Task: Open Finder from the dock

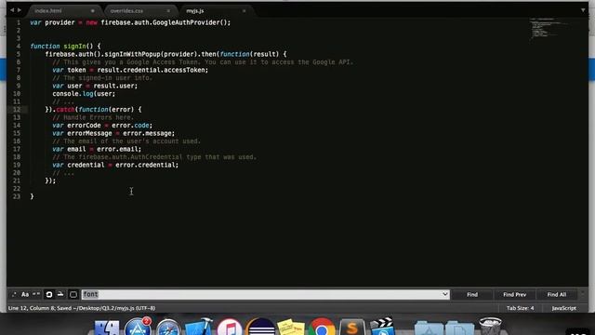Action: pyautogui.click(x=106, y=327)
